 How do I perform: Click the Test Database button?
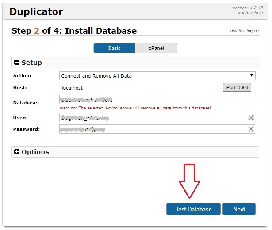pyautogui.click(x=193, y=209)
